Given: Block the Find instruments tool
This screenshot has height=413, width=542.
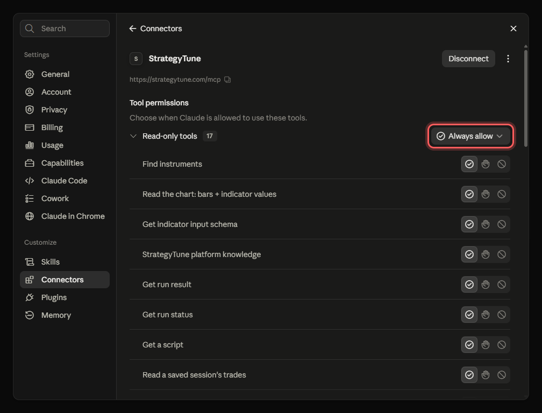Looking at the screenshot, I should coord(502,164).
